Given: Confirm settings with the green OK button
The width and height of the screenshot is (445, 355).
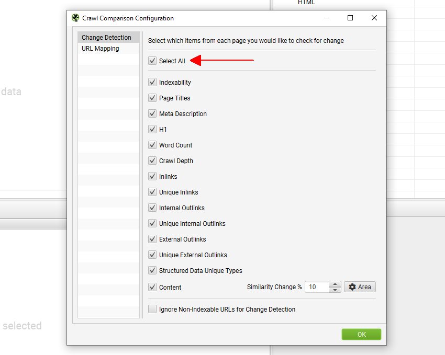Looking at the screenshot, I should [x=361, y=334].
